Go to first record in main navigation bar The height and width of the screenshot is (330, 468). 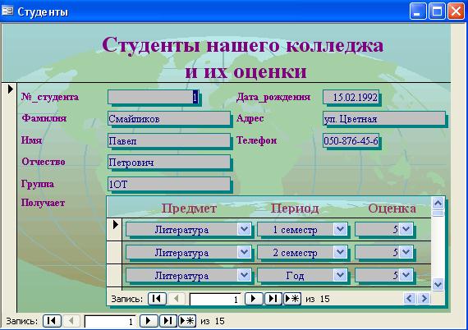click(52, 321)
